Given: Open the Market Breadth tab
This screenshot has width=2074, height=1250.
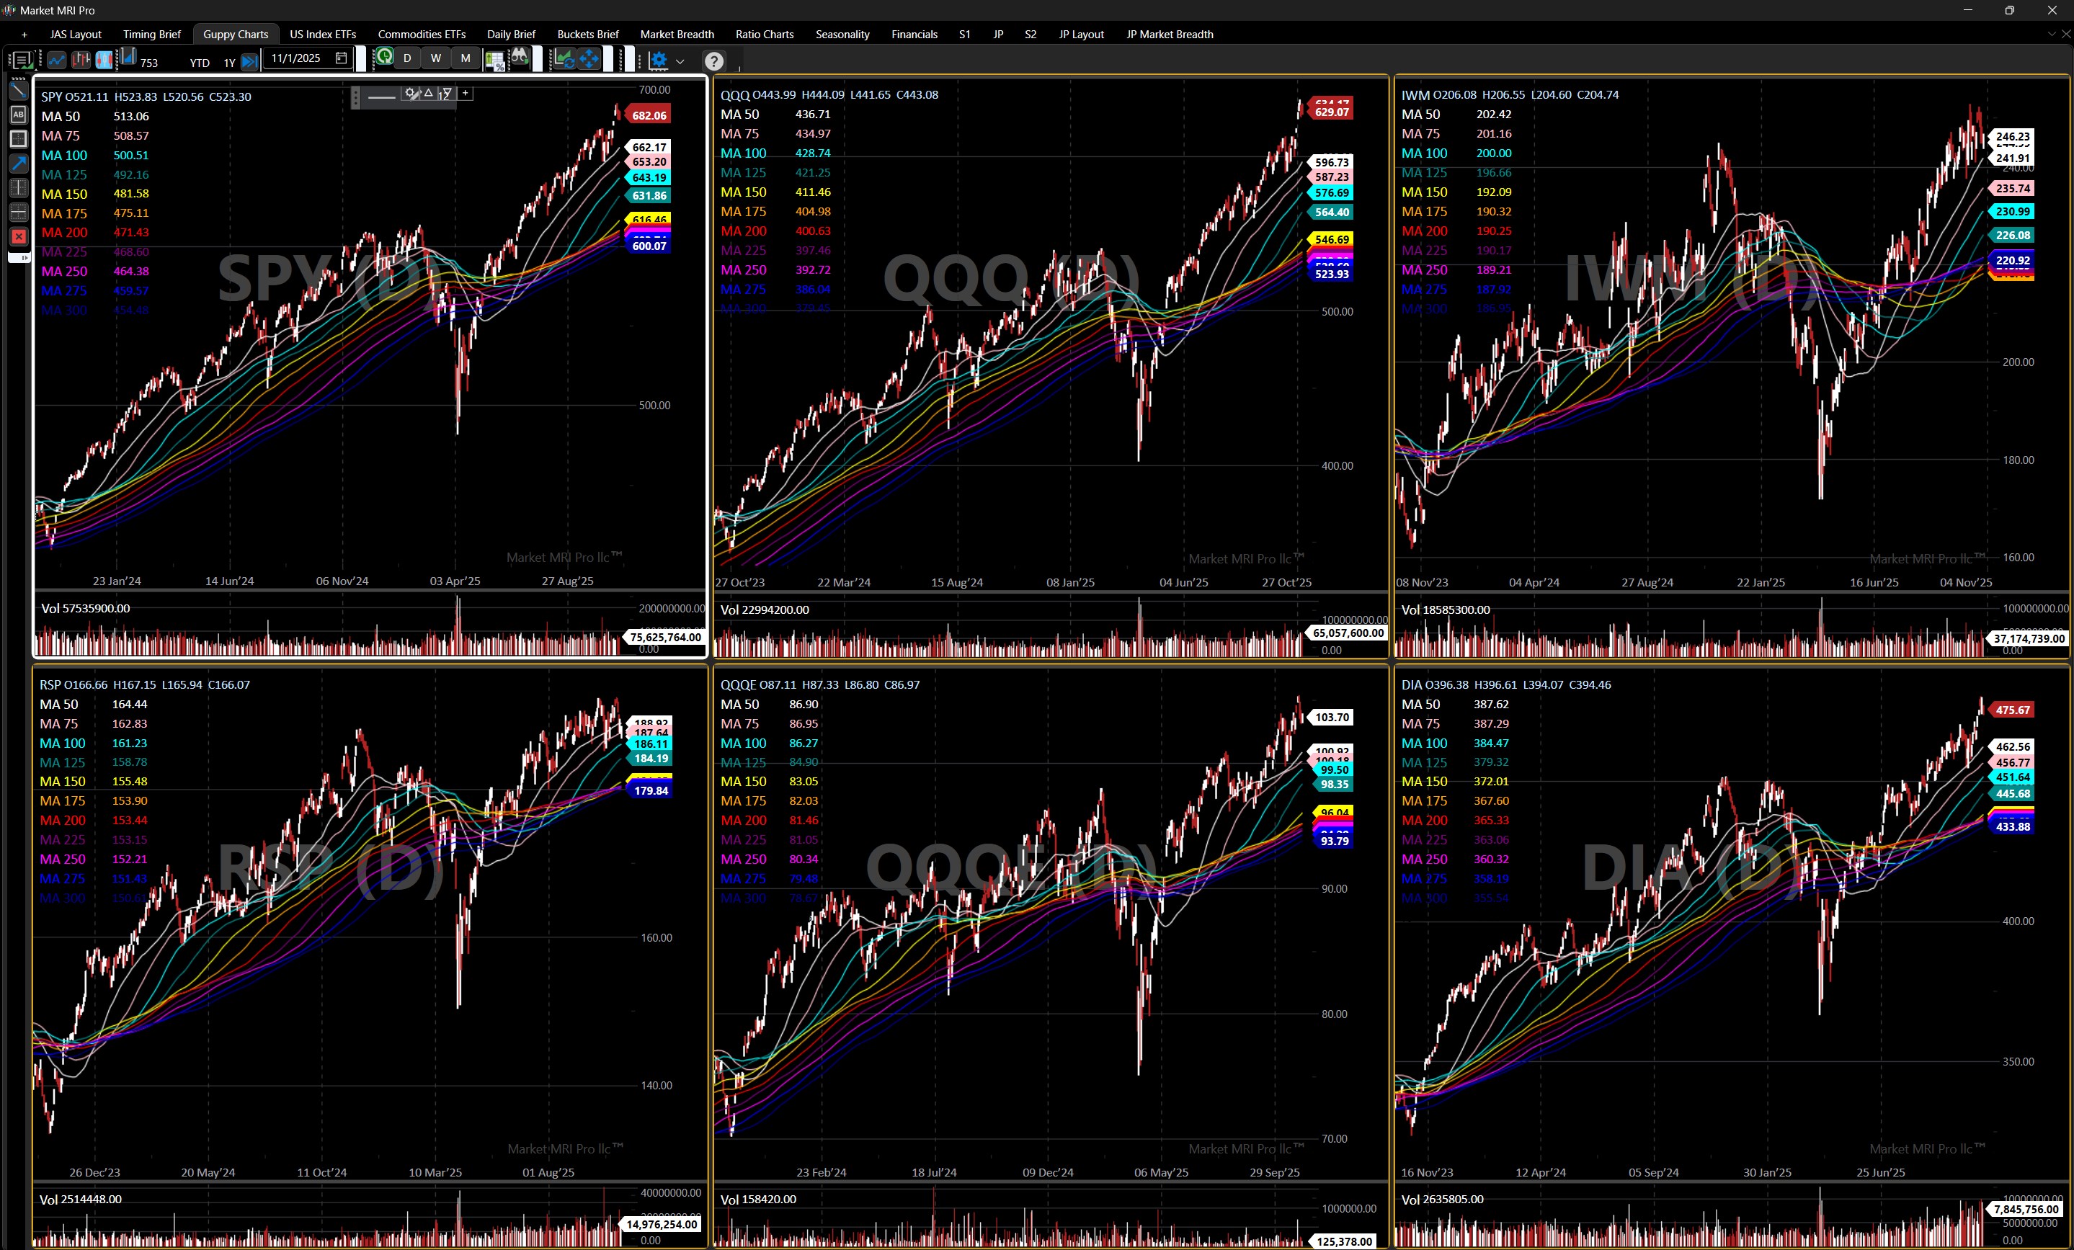Looking at the screenshot, I should 676,35.
